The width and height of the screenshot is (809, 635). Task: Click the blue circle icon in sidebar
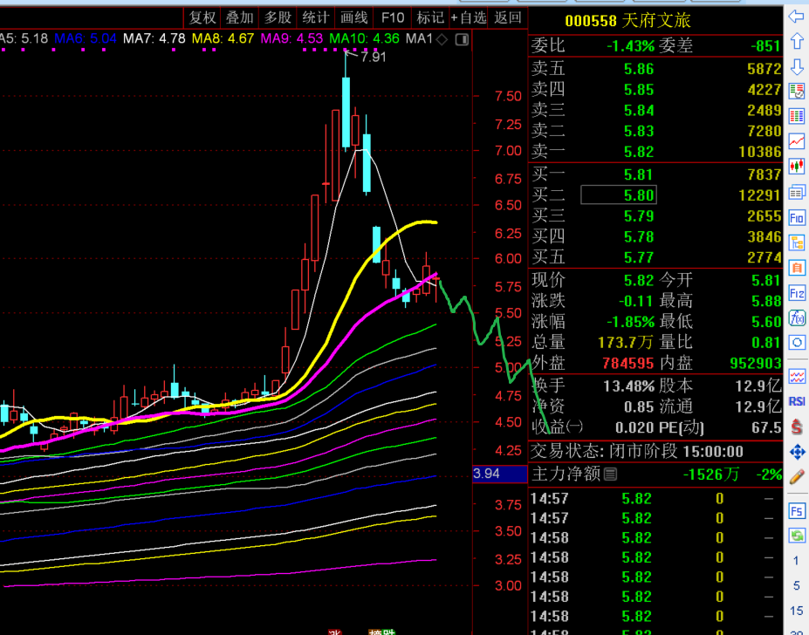pyautogui.click(x=797, y=343)
